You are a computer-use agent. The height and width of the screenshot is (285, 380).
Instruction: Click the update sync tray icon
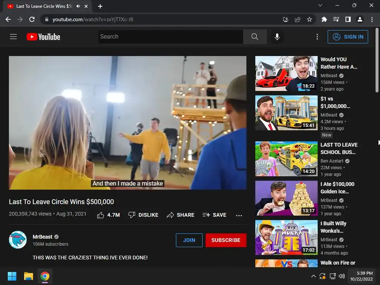click(322, 276)
